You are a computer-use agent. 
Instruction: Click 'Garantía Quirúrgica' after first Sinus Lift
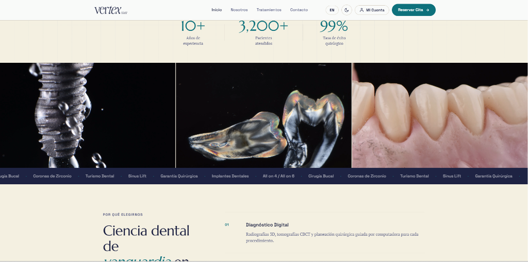[x=179, y=176]
